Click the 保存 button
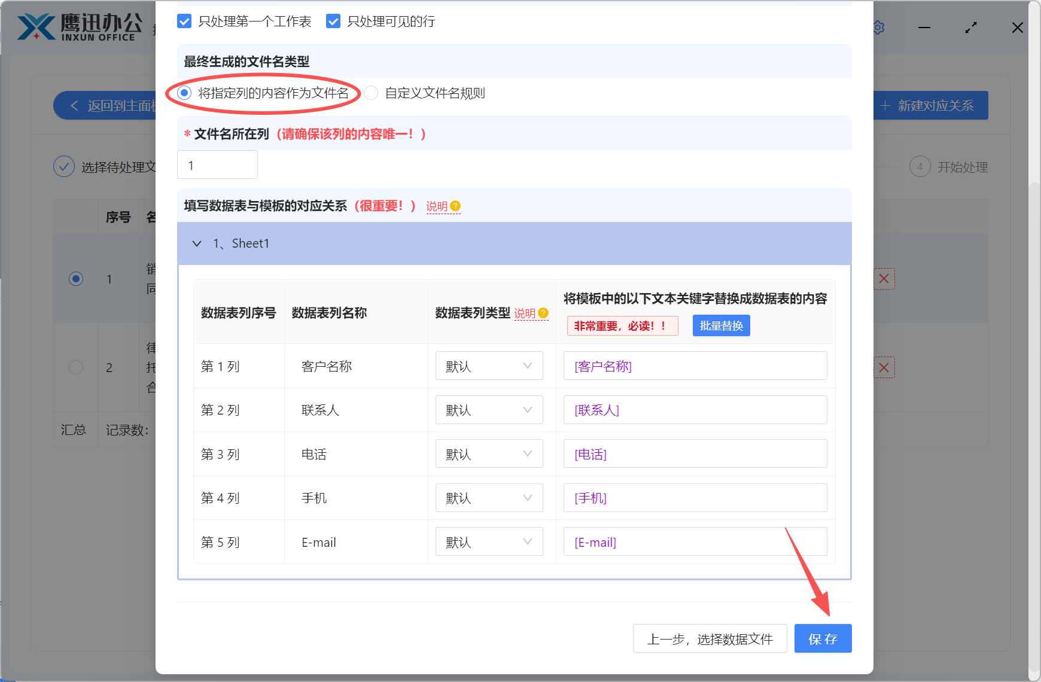This screenshot has width=1041, height=682. point(823,638)
